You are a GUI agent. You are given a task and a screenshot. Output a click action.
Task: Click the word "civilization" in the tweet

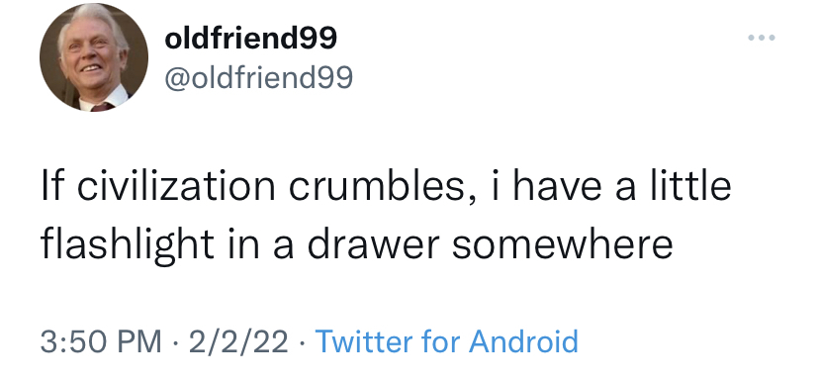tap(176, 187)
